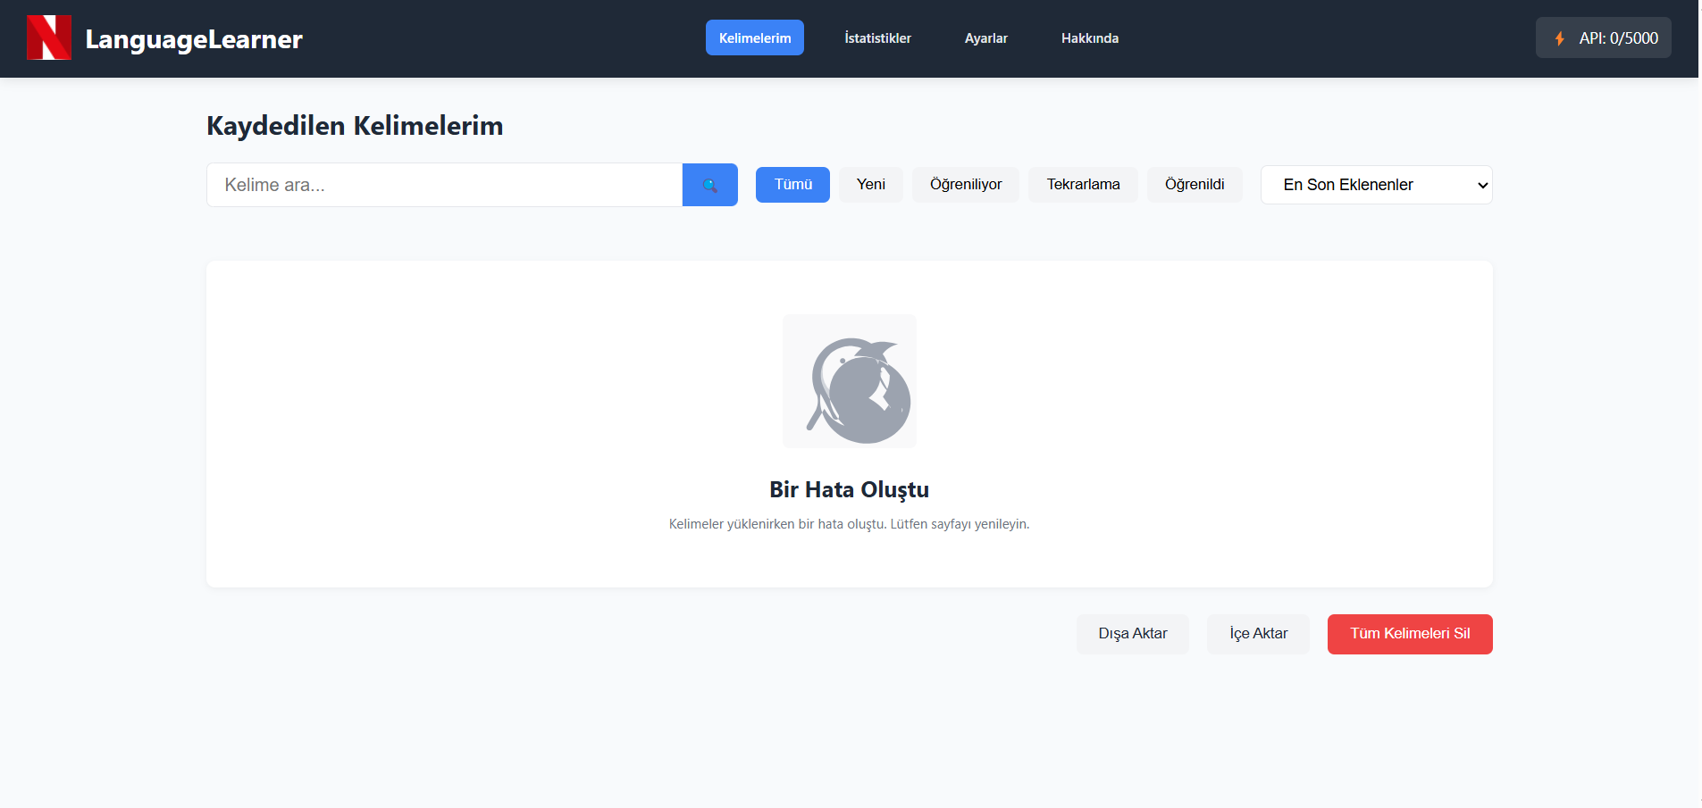The image size is (1702, 808).
Task: Select the Tümü filter
Action: tap(792, 185)
